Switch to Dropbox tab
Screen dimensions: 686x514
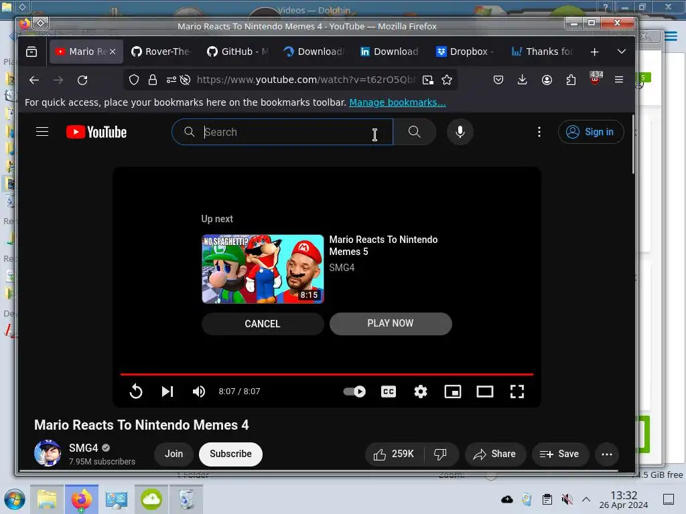pyautogui.click(x=466, y=52)
